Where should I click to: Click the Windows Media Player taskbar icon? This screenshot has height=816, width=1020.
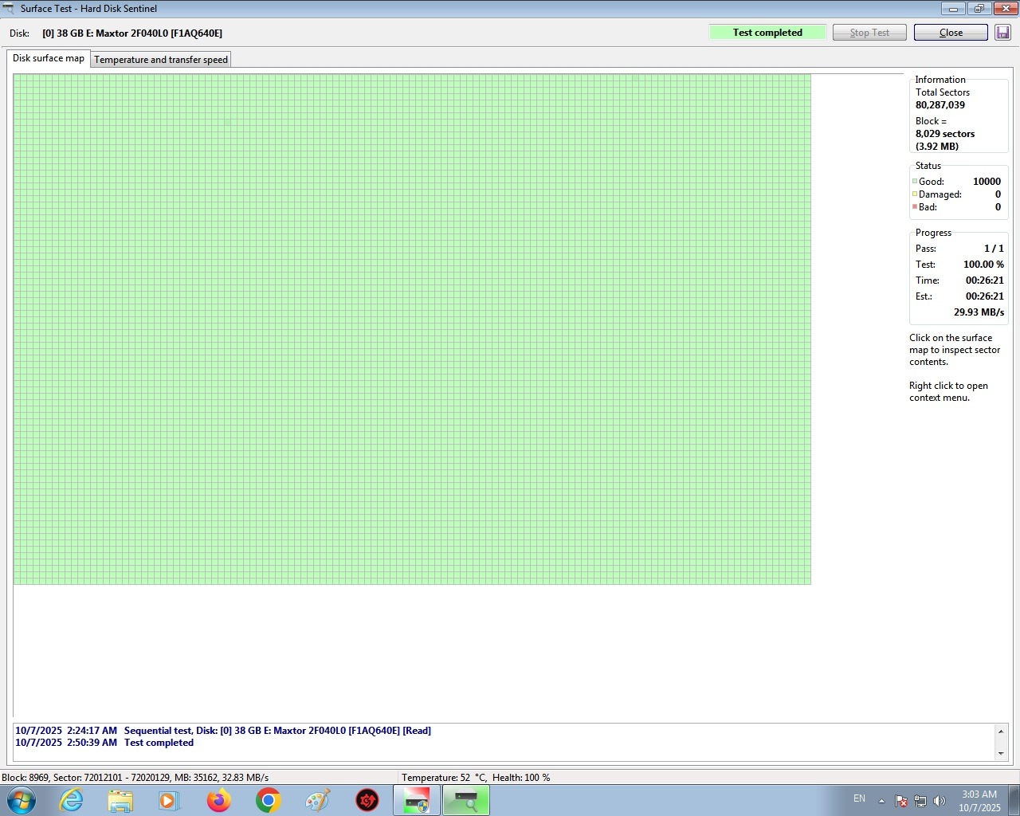[x=169, y=800]
